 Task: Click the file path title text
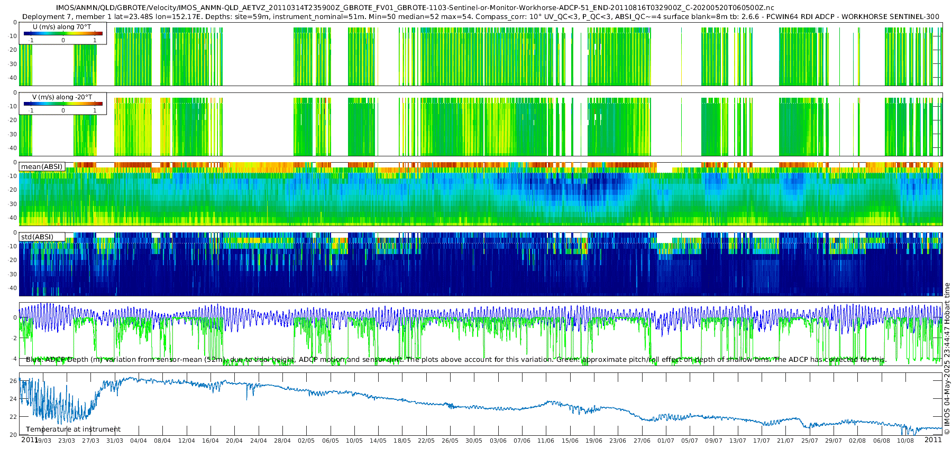[415, 8]
